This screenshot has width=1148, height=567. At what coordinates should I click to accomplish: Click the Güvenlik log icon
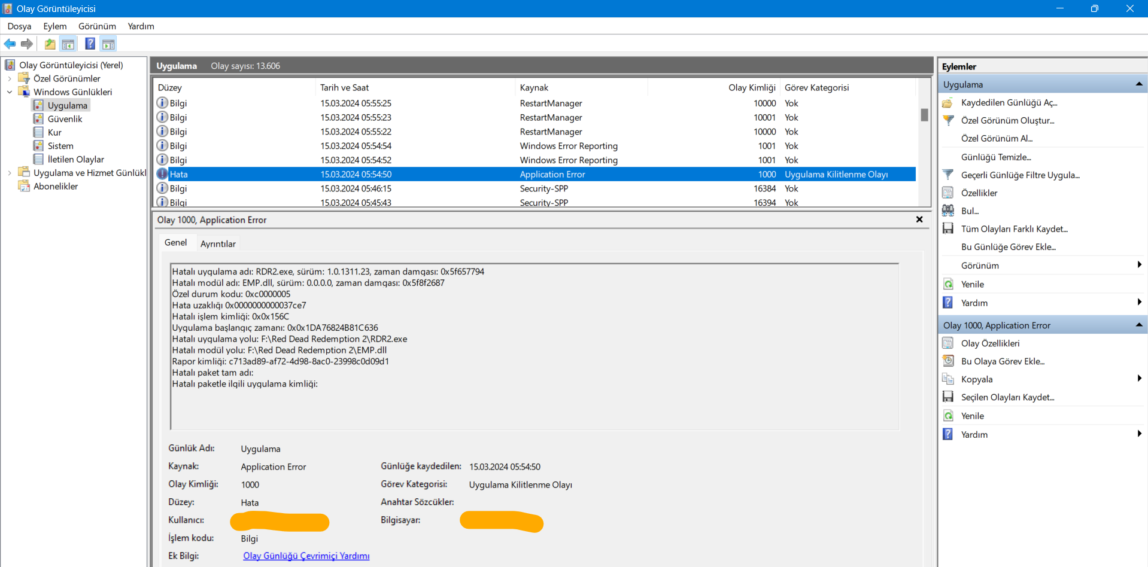coord(38,119)
